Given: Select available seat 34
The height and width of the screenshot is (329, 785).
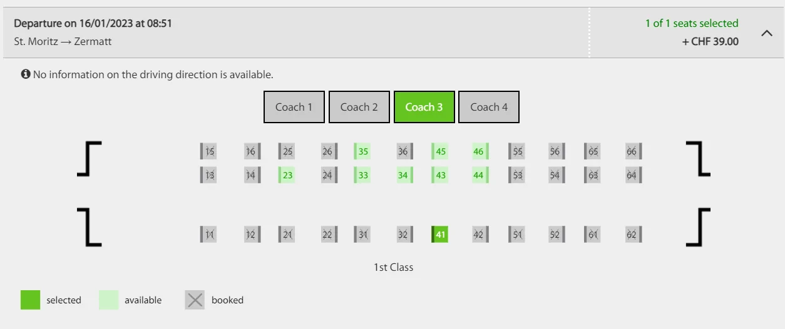Looking at the screenshot, I should (x=404, y=175).
